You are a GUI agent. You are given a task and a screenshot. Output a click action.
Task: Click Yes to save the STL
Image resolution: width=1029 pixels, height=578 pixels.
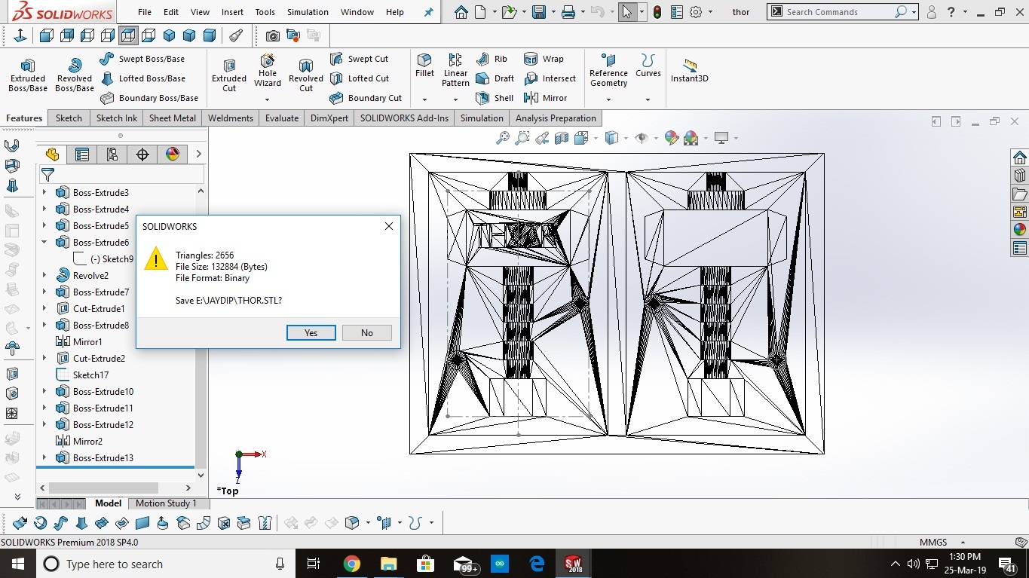(x=311, y=333)
